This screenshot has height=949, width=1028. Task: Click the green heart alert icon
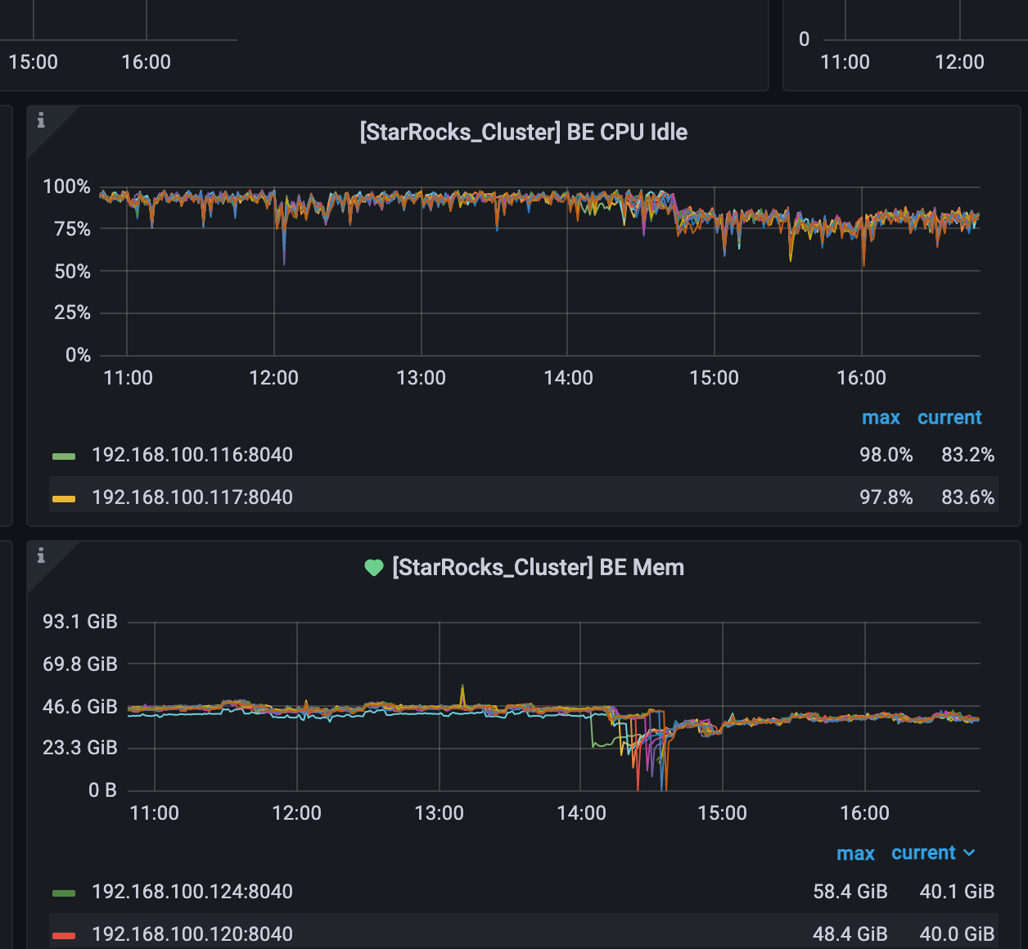(x=374, y=568)
